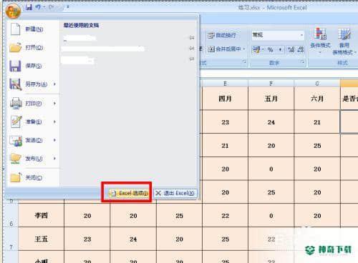358x263 pixels.
Task: Undo with the quick access toolbar arrow
Action: pos(38,7)
